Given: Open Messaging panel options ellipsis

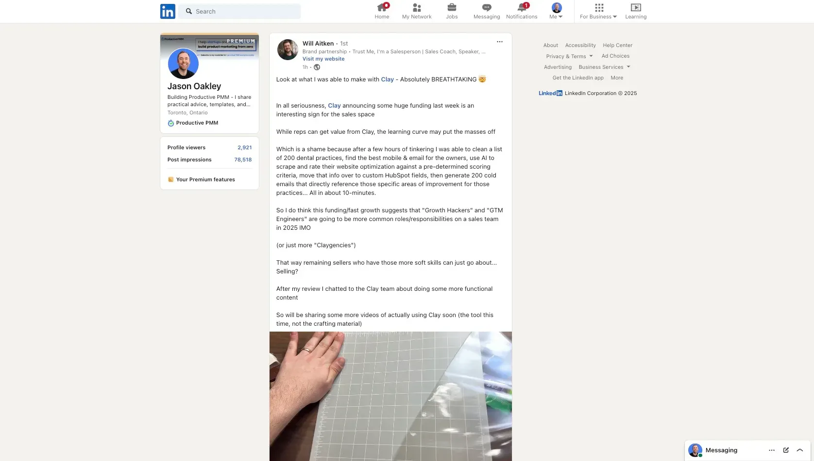Looking at the screenshot, I should click(x=772, y=450).
